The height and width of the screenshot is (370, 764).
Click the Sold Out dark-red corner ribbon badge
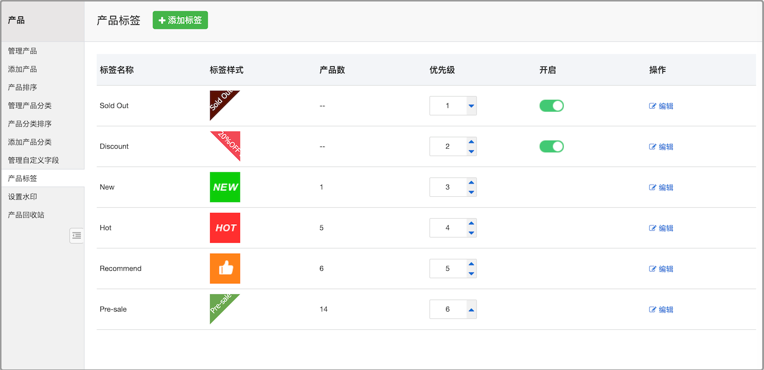[x=220, y=101]
